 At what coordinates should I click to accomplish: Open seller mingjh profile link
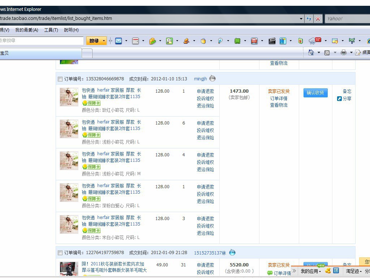[x=200, y=79]
